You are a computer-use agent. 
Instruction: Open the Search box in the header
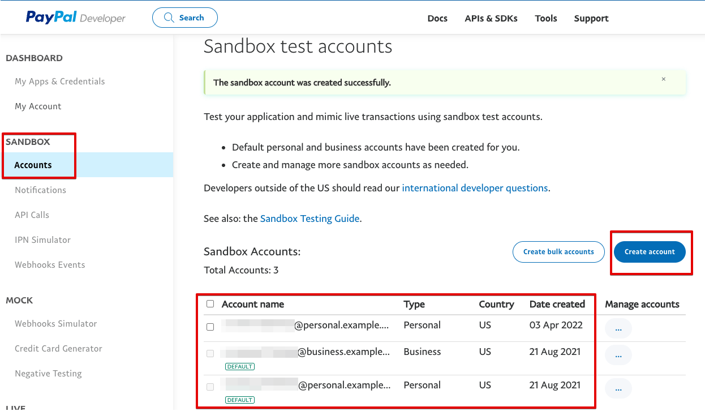click(x=185, y=18)
